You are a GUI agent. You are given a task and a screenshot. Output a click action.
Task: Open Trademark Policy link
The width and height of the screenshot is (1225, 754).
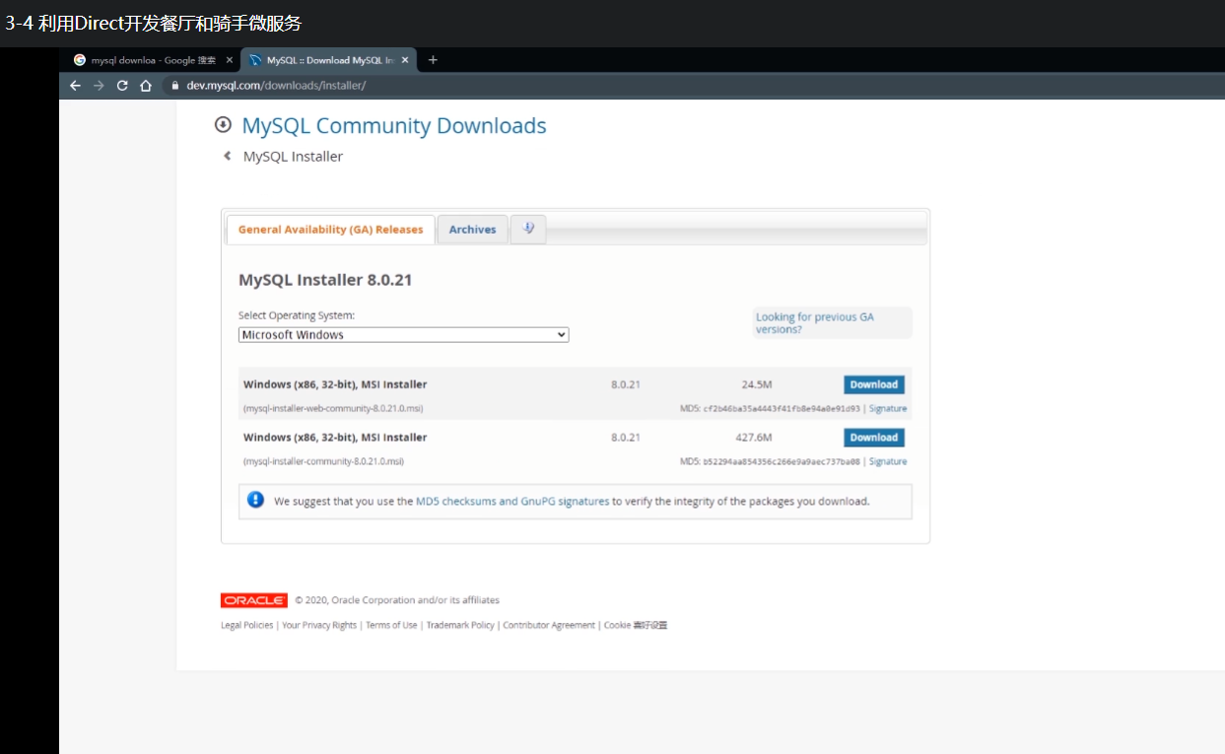tap(460, 625)
